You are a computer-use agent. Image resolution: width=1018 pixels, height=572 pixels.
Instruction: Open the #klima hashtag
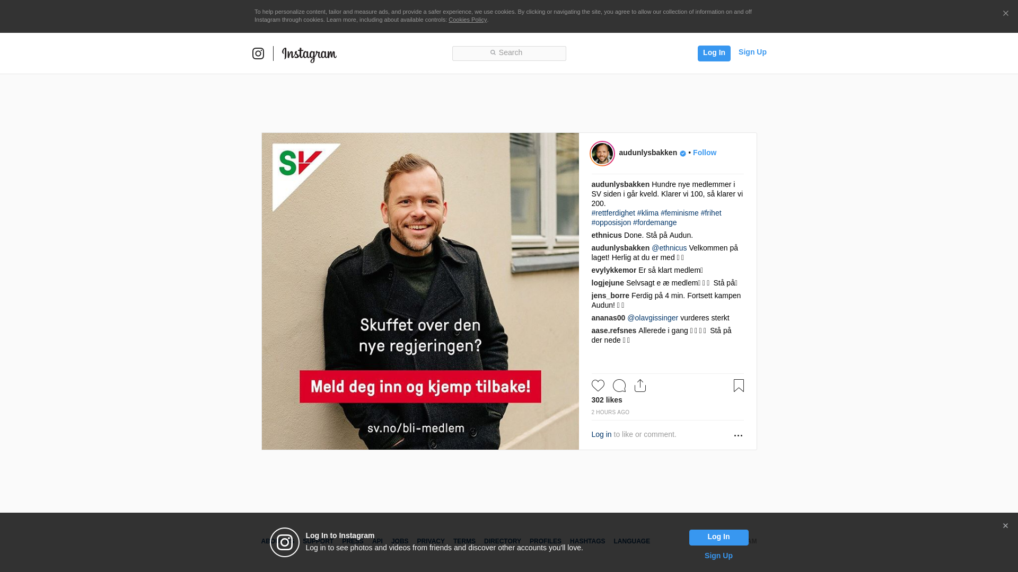[x=648, y=213]
